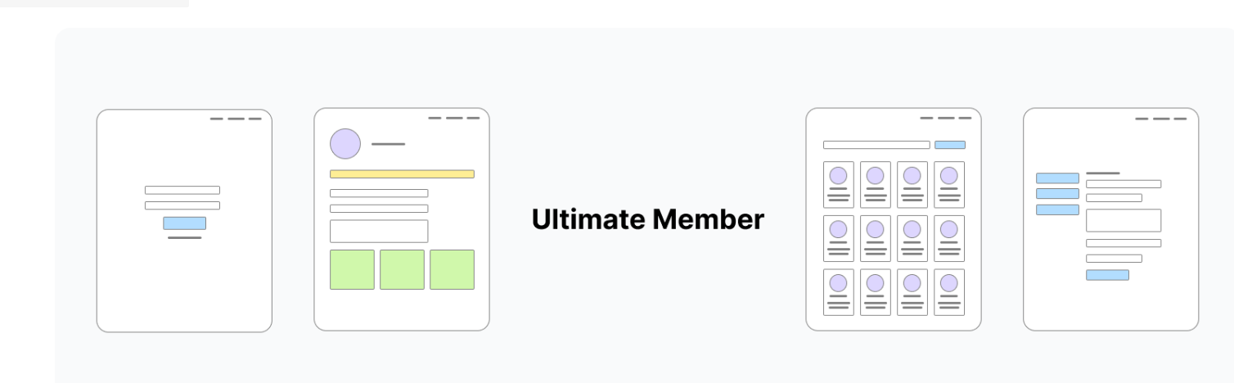Click the large text area in account wireframe
The image size is (1234, 383).
(x=1124, y=220)
